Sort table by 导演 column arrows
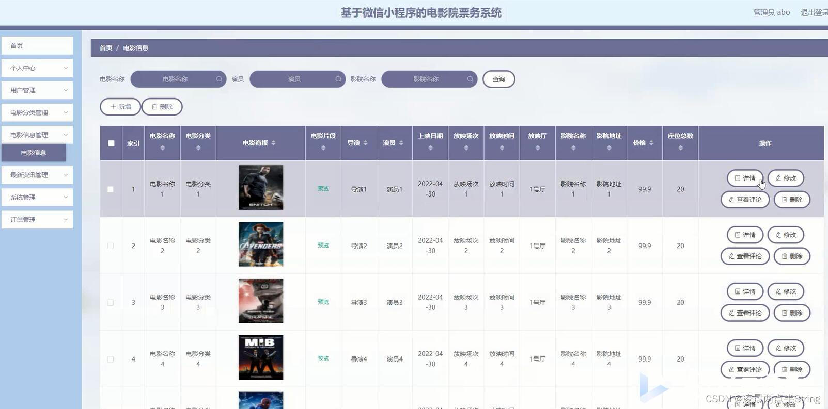The width and height of the screenshot is (828, 409). [x=365, y=143]
